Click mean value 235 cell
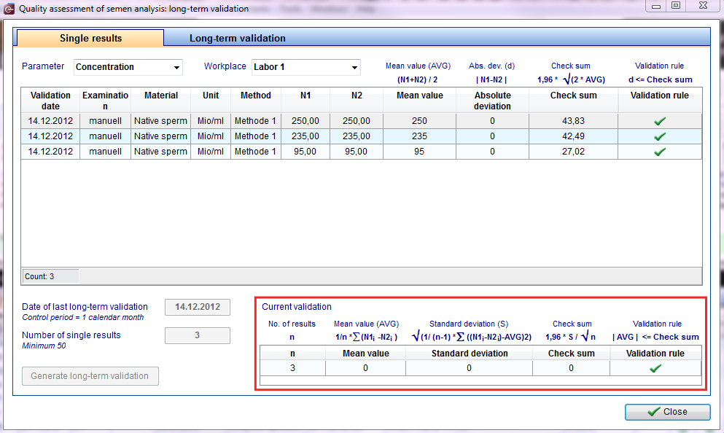The height and width of the screenshot is (433, 724). point(420,136)
